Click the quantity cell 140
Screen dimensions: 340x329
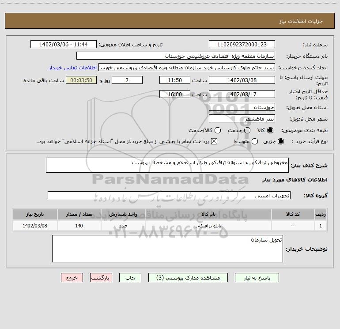pyautogui.click(x=79, y=226)
